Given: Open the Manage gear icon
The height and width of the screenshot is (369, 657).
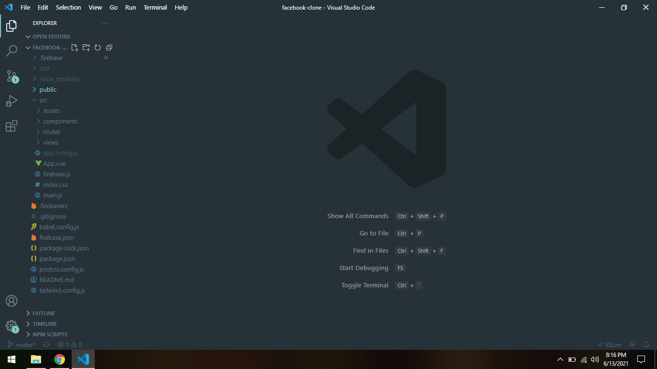Looking at the screenshot, I should pyautogui.click(x=12, y=326).
